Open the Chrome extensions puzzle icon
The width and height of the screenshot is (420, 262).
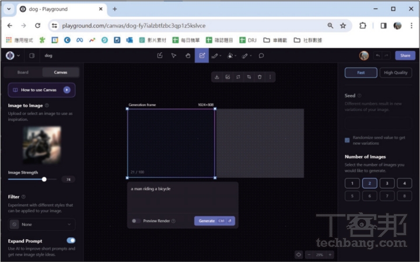[x=362, y=26]
